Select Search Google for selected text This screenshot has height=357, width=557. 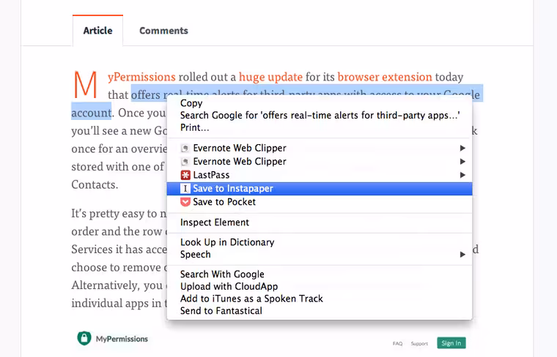[320, 115]
